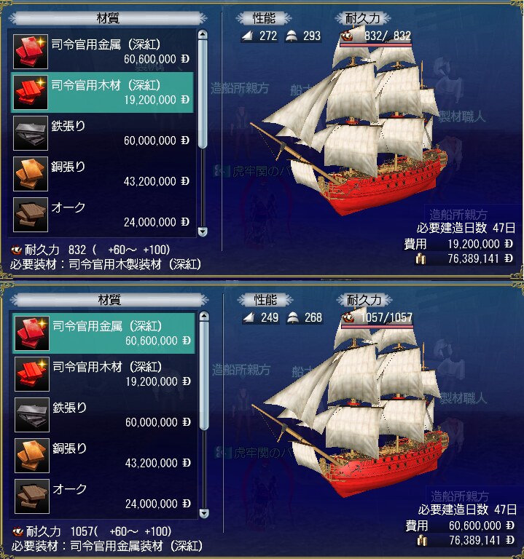Click scroll-up arrow of top material list
Image resolution: width=524 pixels, height=559 pixels.
pos(203,34)
